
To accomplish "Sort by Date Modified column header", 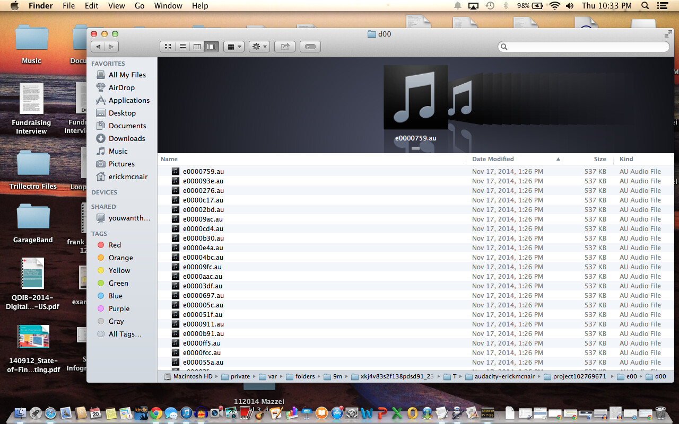I will [x=493, y=159].
